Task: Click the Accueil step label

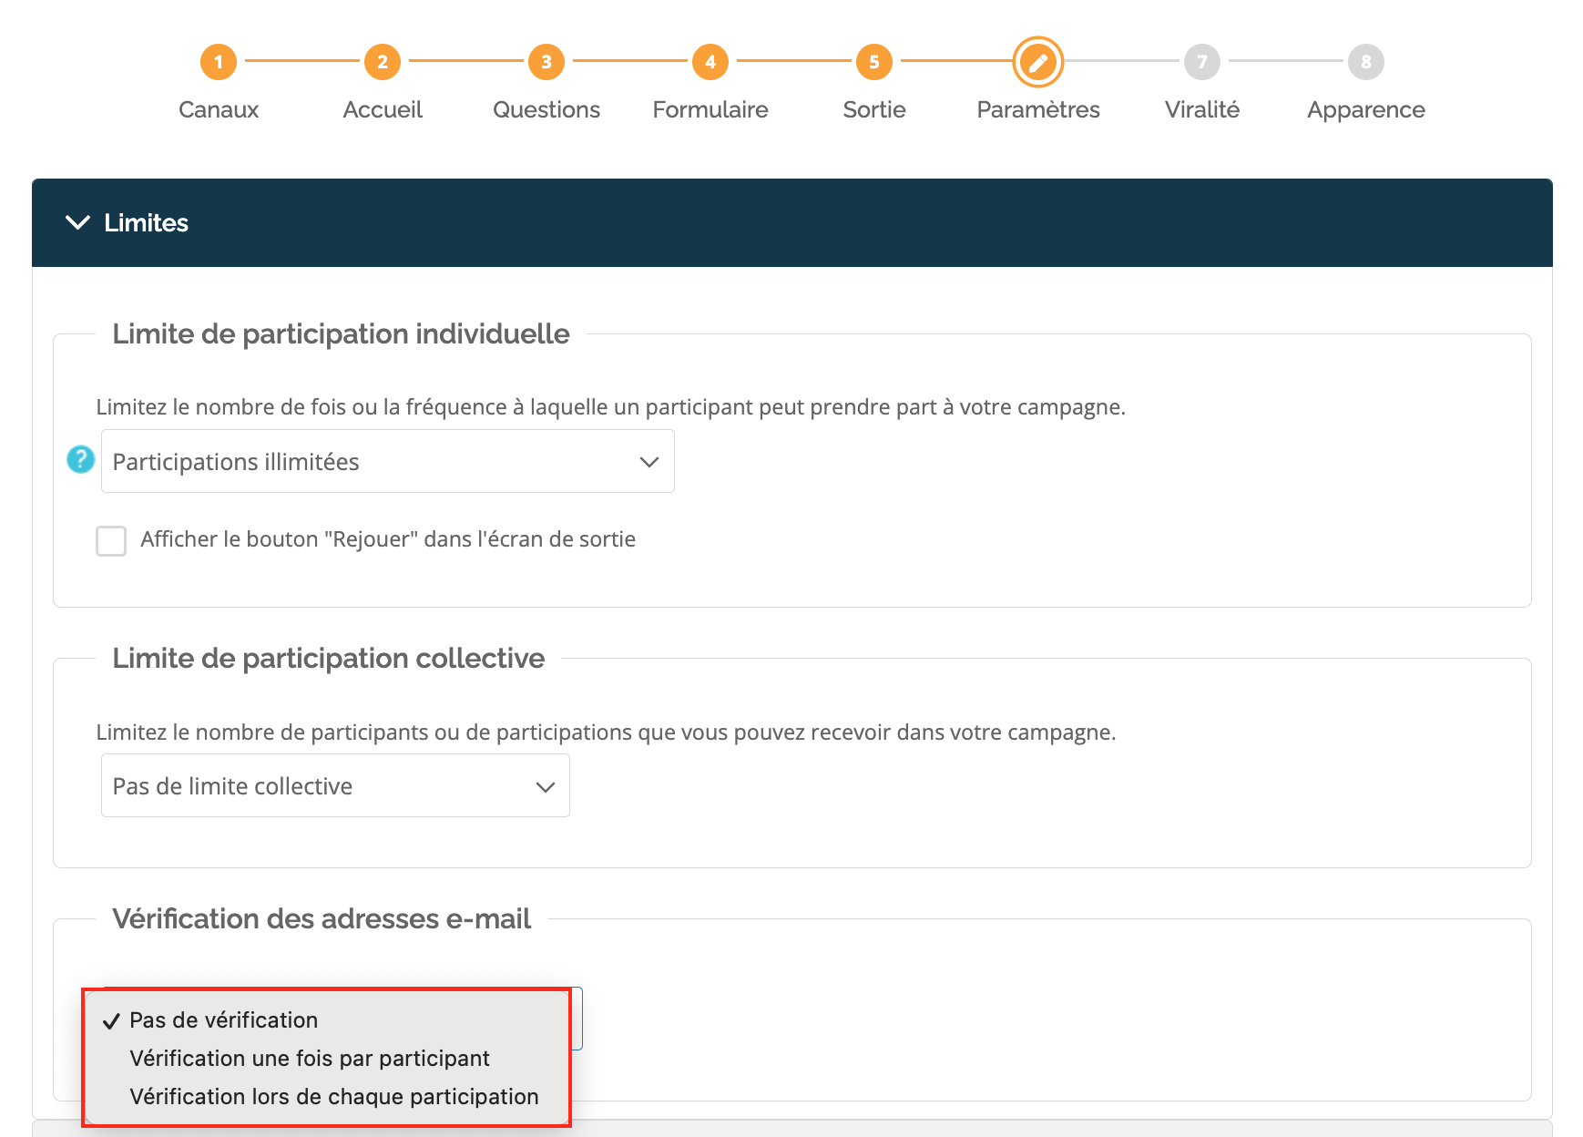Action: pos(383,110)
